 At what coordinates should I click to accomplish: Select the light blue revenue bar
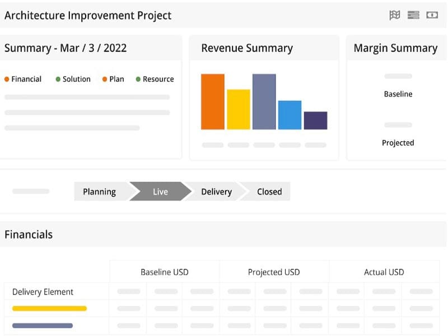[x=290, y=115]
